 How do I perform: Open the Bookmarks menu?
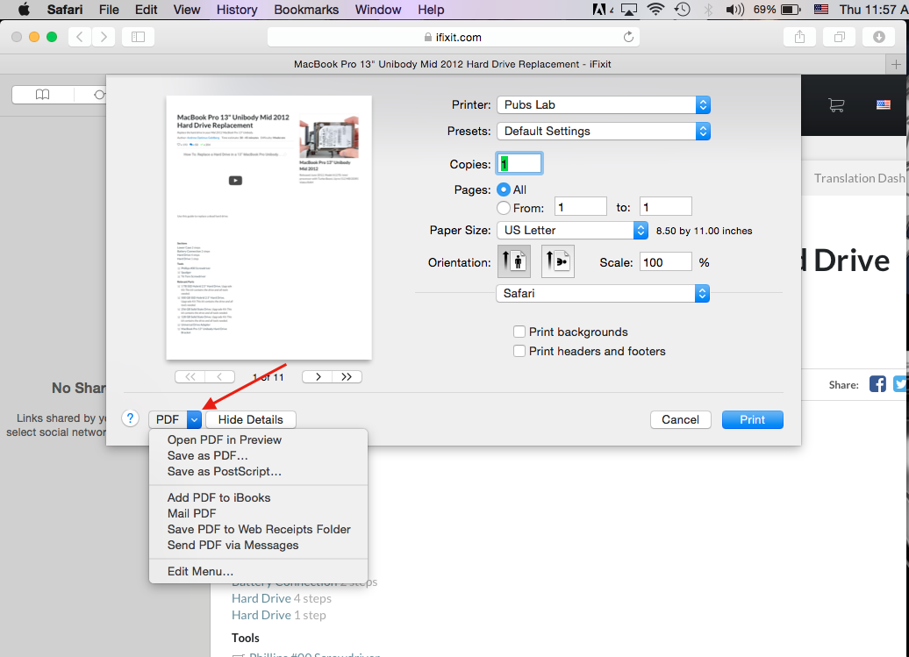pyautogui.click(x=306, y=10)
